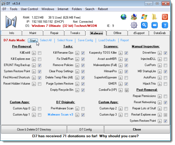The image size is (175, 145).
Task: Check the InjectedDLL checkbox
Action: tap(165, 59)
